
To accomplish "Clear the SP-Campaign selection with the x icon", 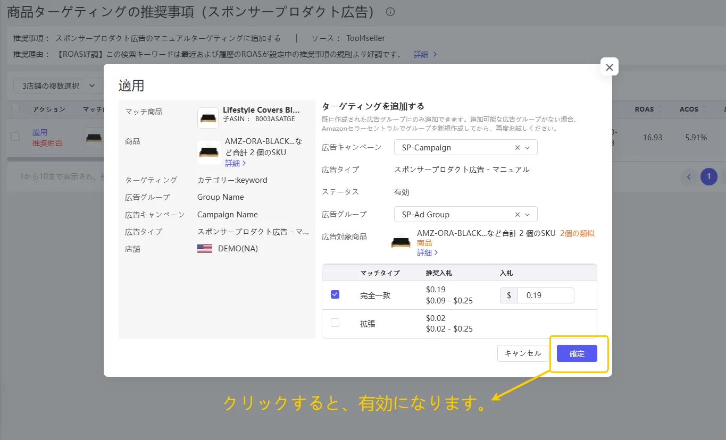I will [518, 148].
